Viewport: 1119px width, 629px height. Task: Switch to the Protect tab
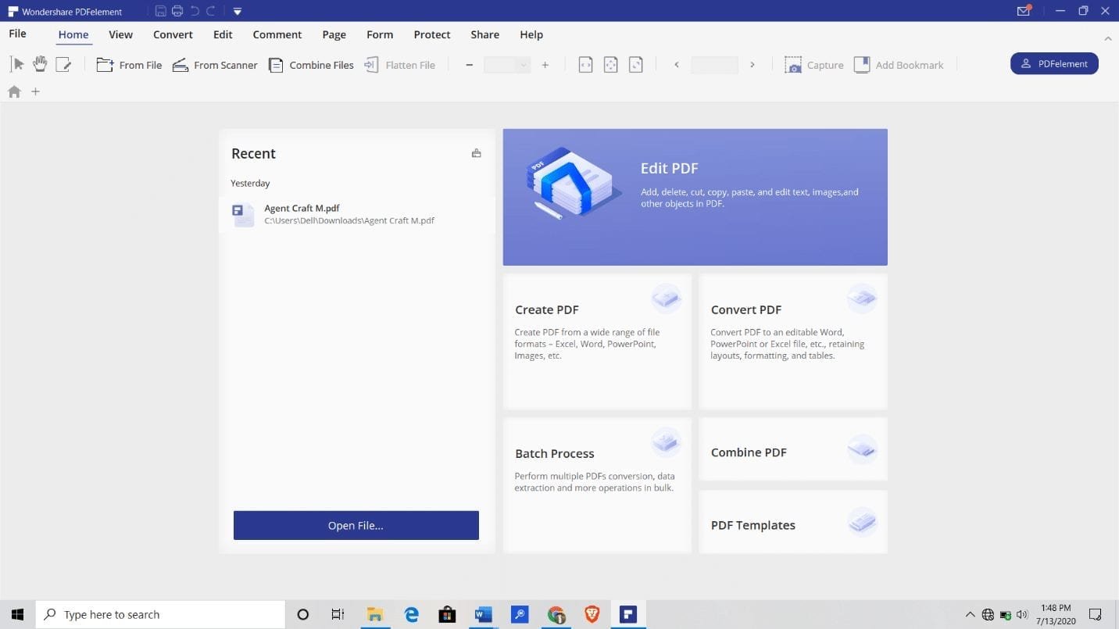coord(431,34)
